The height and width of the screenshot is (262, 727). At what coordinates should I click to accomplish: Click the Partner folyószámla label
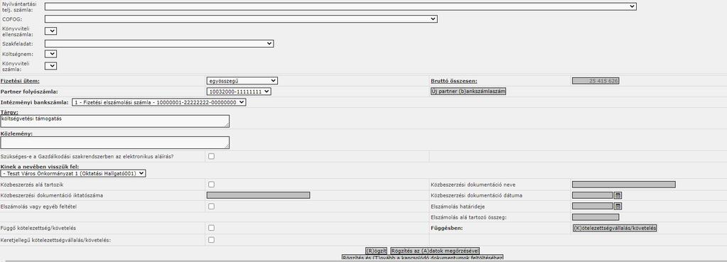point(29,92)
